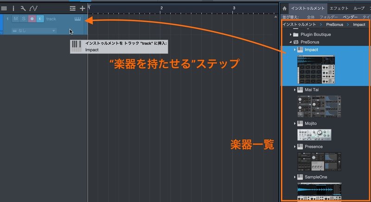The height and width of the screenshot is (202, 371).
Task: Select the Plugin Boutique folder icon
Action: 296,34
